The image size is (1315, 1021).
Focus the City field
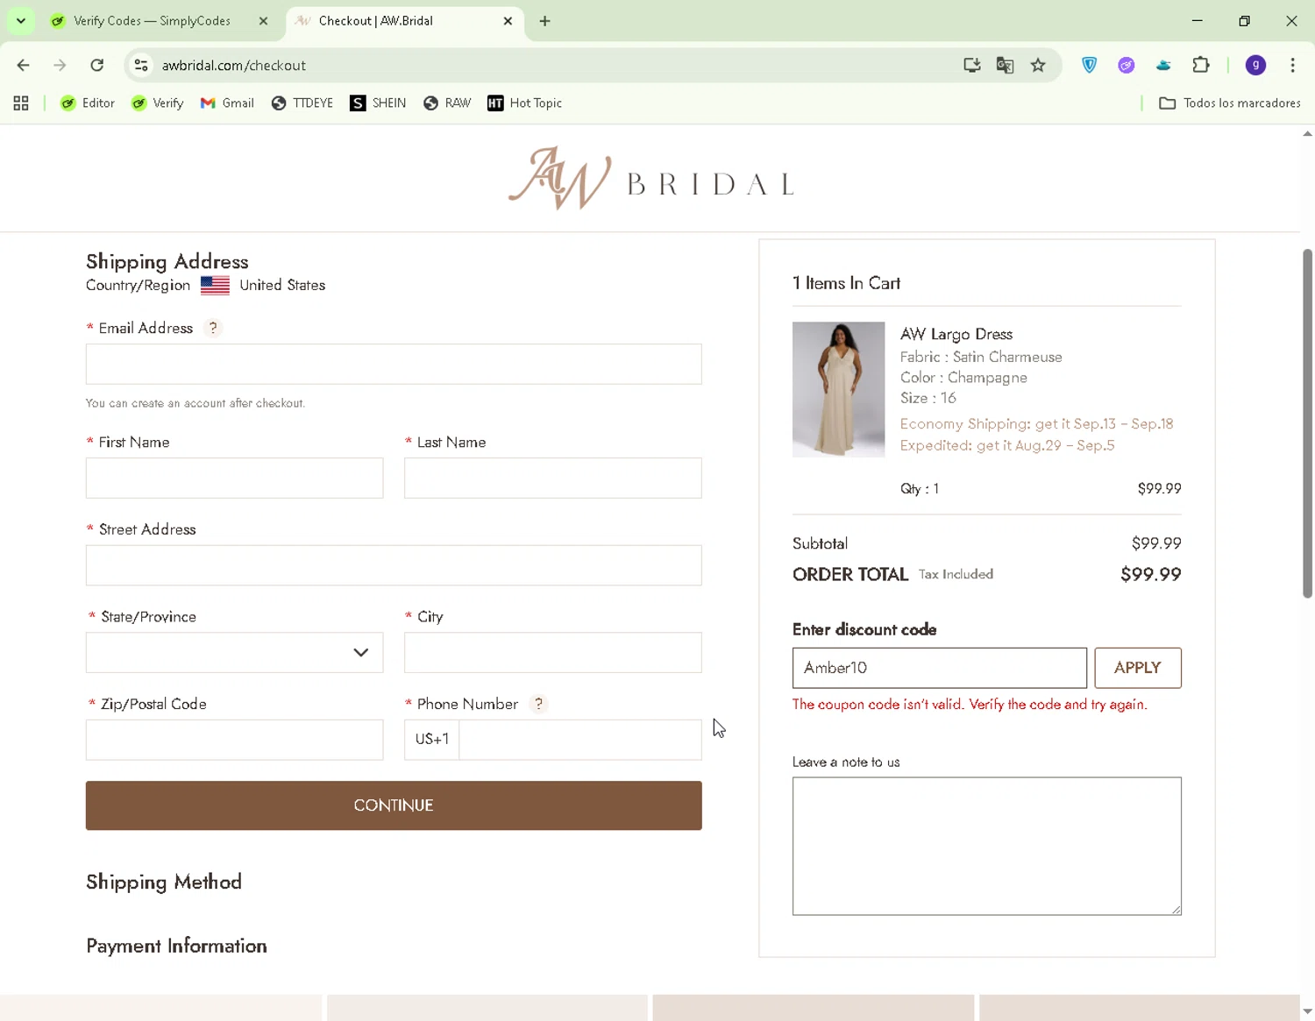[x=553, y=653]
